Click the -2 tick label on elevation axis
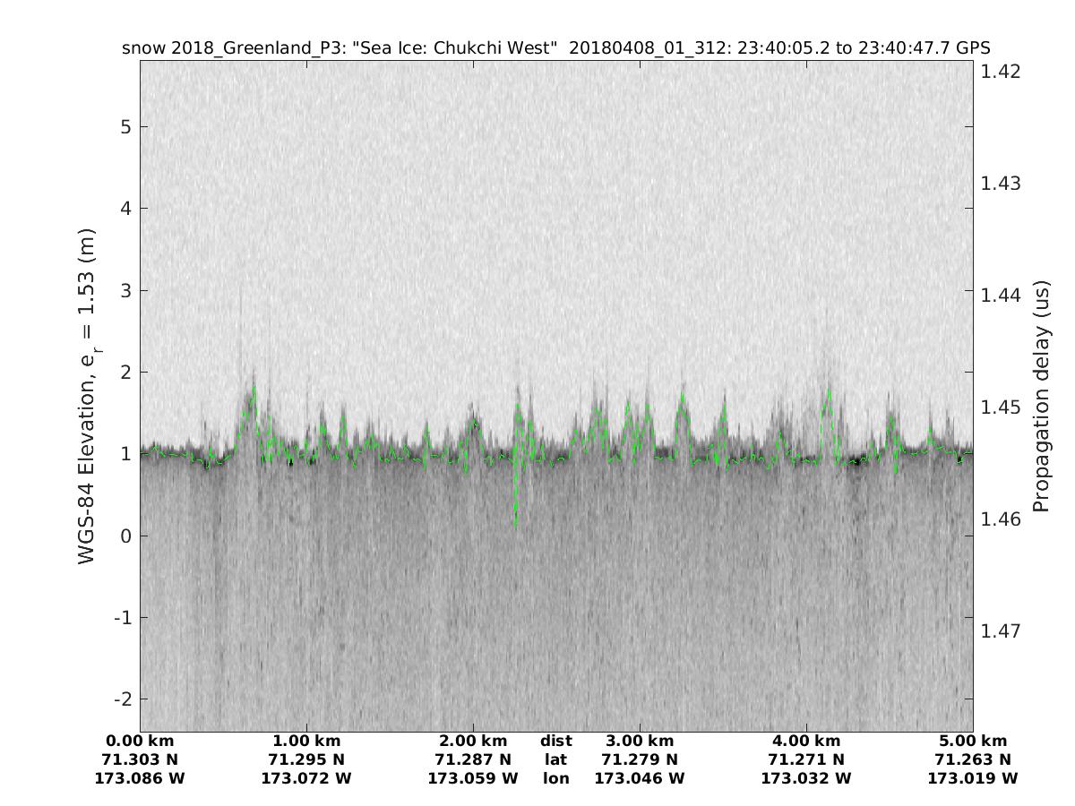The height and width of the screenshot is (806, 1075). click(x=121, y=699)
